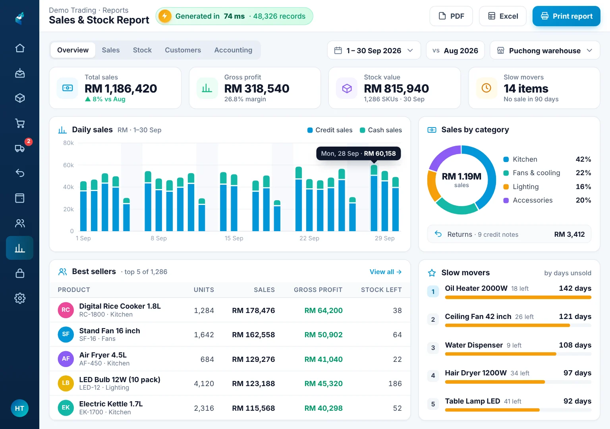Click the Digital Rice Cooker 1.8L row

(230, 310)
